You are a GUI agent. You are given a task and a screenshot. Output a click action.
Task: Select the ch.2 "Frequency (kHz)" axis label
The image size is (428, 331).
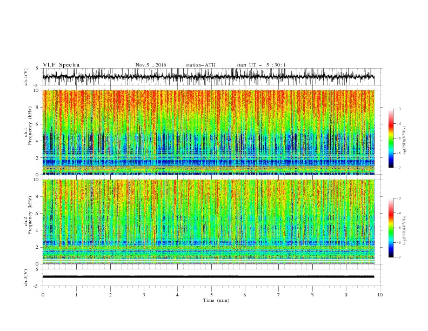pos(30,215)
